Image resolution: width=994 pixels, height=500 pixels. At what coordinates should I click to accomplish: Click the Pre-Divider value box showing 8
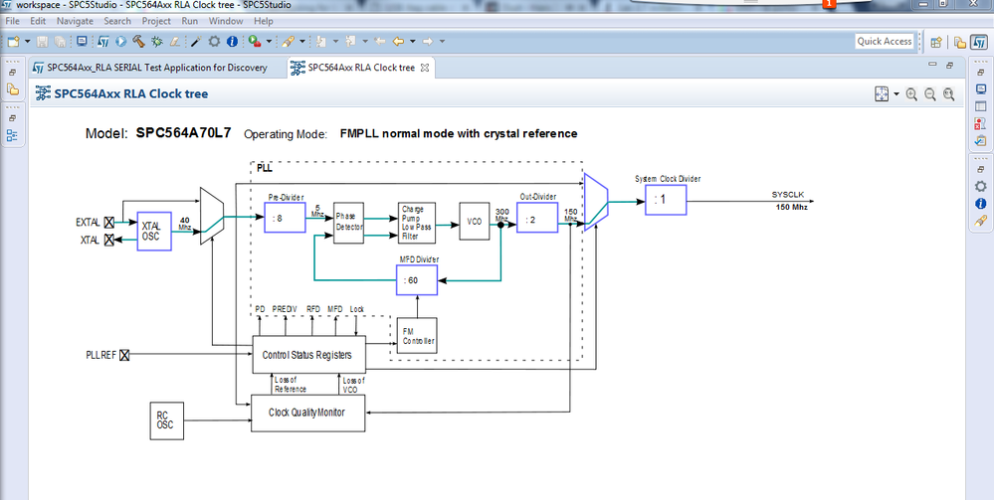[285, 218]
